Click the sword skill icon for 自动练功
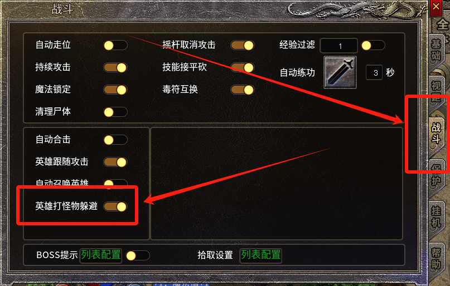 340,72
